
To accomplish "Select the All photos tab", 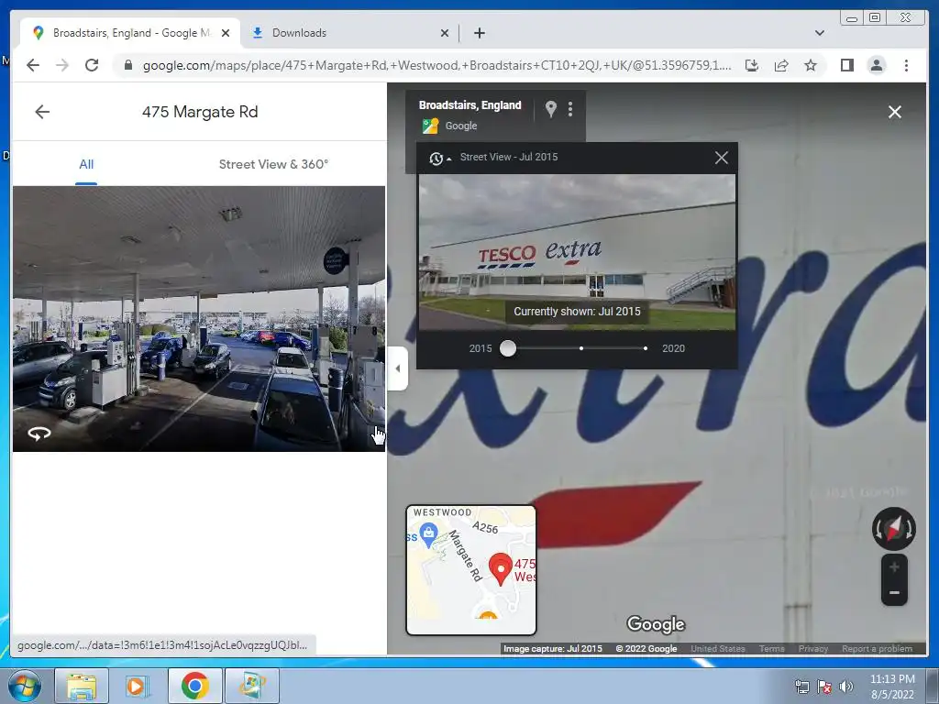I will point(86,165).
